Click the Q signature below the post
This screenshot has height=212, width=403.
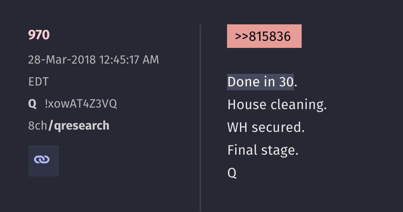pyautogui.click(x=232, y=173)
